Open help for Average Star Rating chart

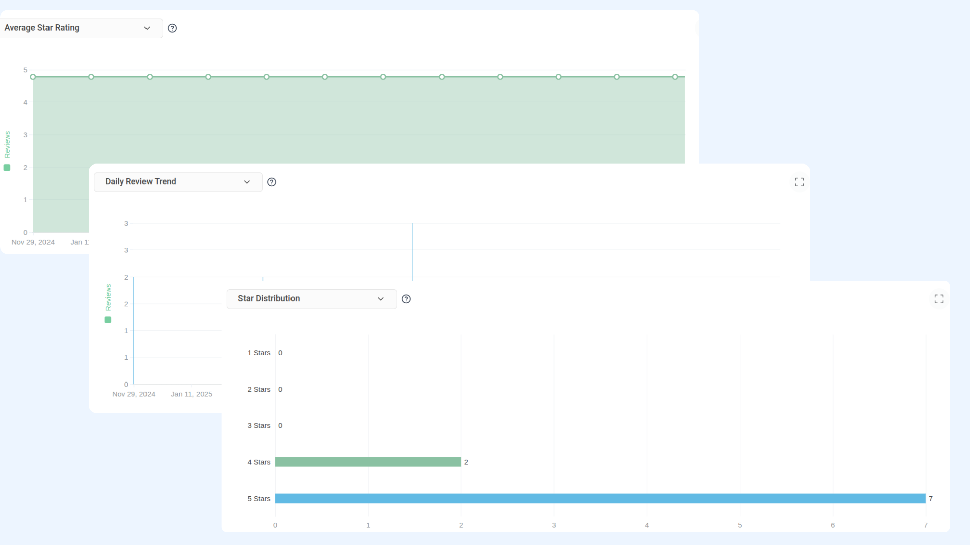tap(172, 28)
